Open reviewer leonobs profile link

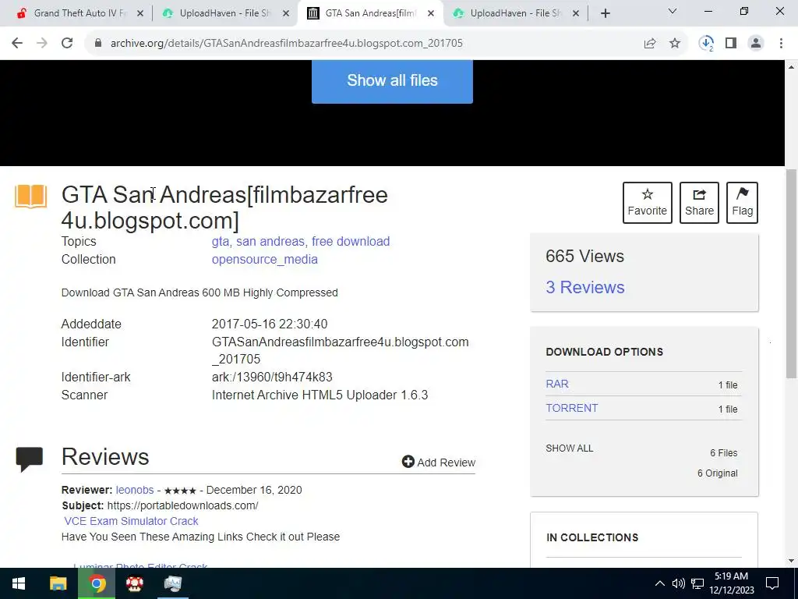point(134,490)
